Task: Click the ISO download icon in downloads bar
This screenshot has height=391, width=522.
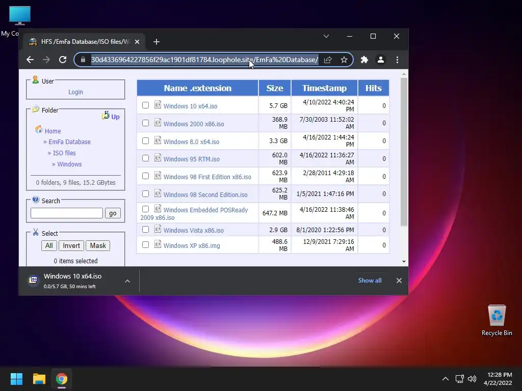Action: (x=33, y=280)
